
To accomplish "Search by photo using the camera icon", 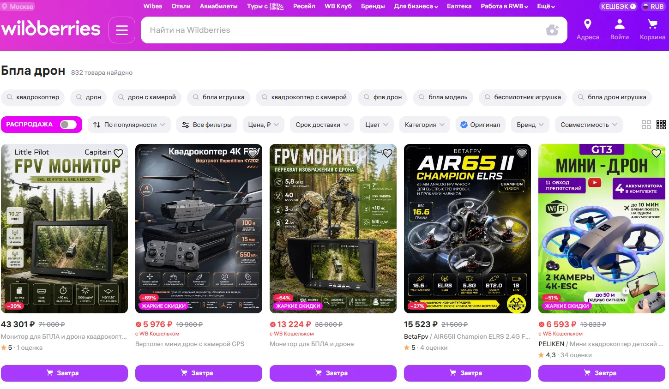I will coord(552,30).
